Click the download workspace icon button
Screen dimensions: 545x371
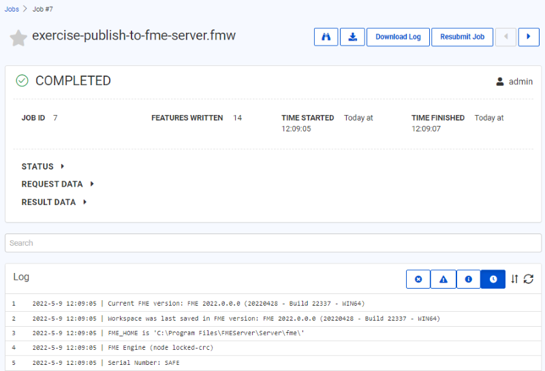tap(352, 37)
